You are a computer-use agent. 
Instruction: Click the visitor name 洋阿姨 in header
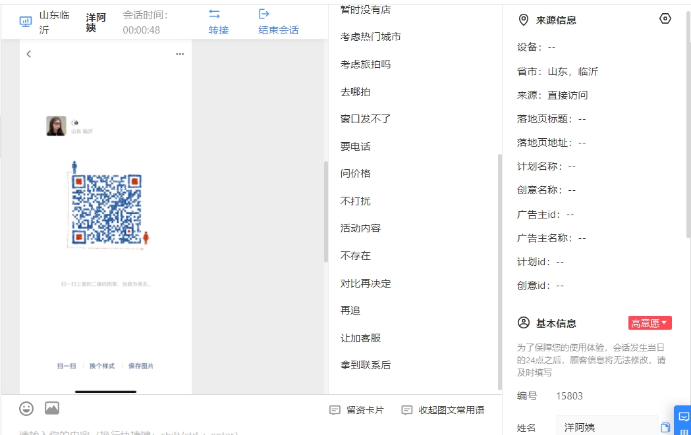tap(96, 22)
